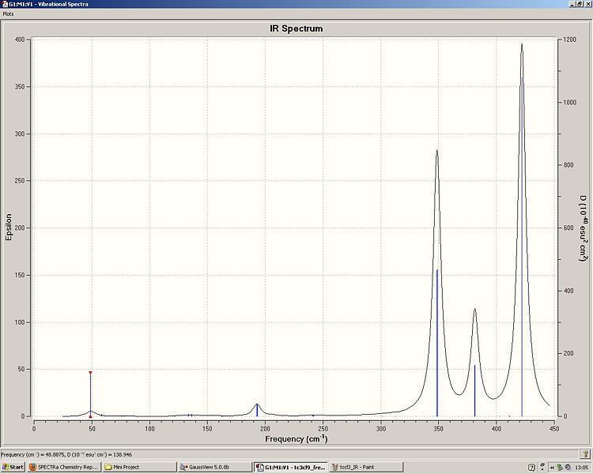
Task: Select the blue peak line near 193 cm-1
Action: click(x=257, y=410)
